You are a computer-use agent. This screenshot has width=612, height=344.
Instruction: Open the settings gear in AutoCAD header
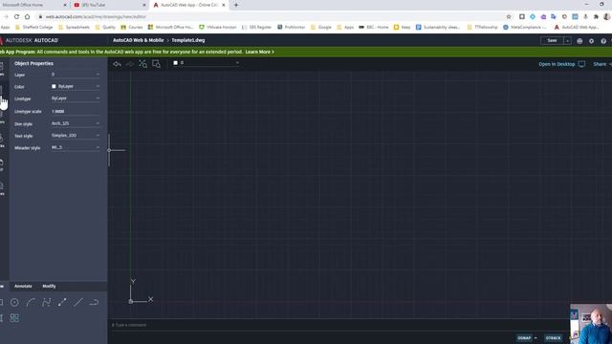(x=591, y=41)
